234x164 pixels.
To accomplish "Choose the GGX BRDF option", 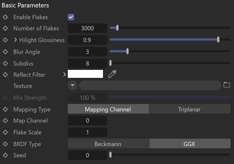I will click(190, 144).
